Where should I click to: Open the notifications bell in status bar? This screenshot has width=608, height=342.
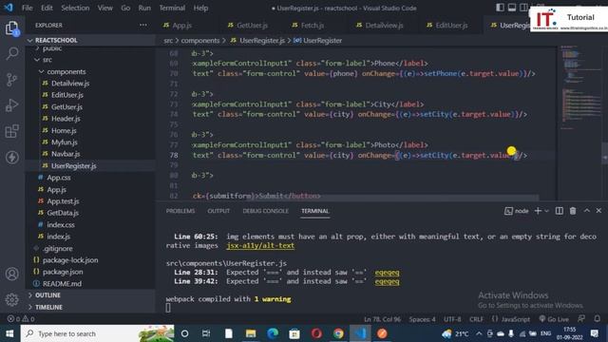click(598, 319)
